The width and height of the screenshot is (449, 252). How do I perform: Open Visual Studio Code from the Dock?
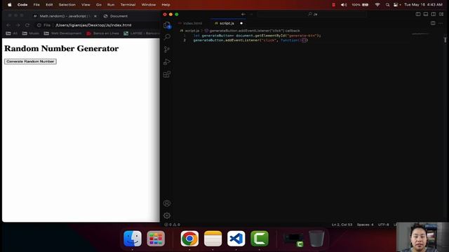click(236, 239)
